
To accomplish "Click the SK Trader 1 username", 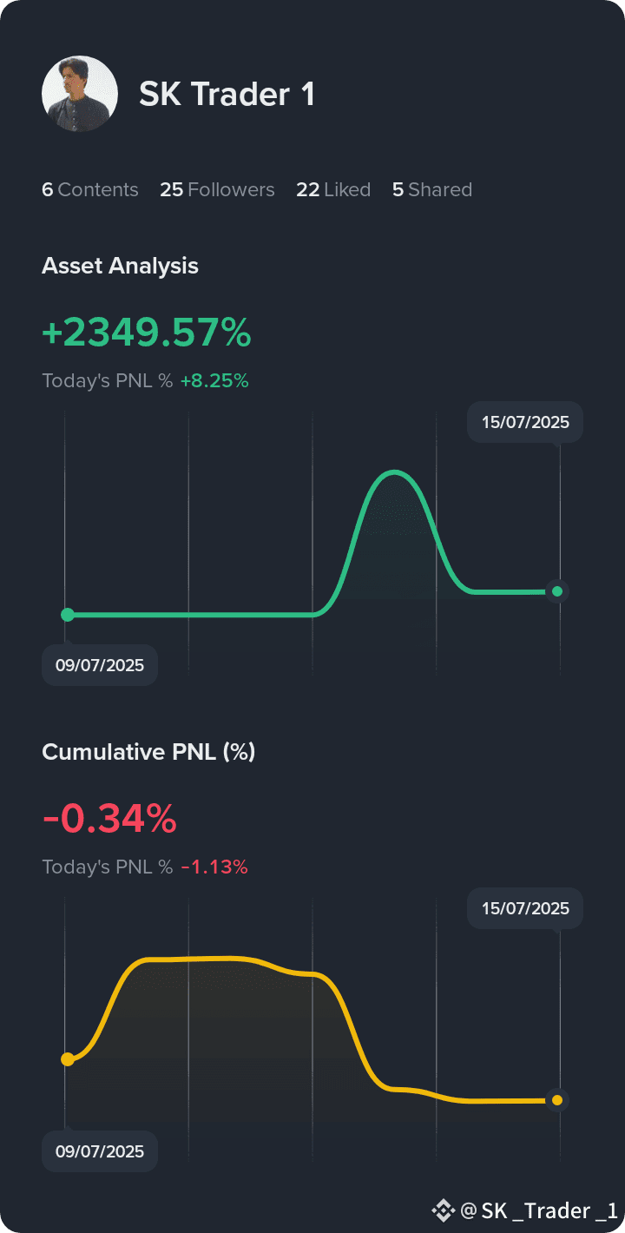I will (227, 94).
